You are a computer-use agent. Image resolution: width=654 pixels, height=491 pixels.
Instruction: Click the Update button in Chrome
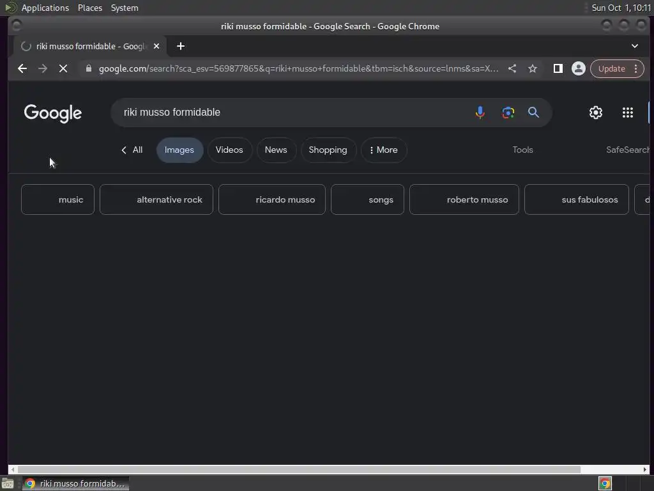click(611, 68)
